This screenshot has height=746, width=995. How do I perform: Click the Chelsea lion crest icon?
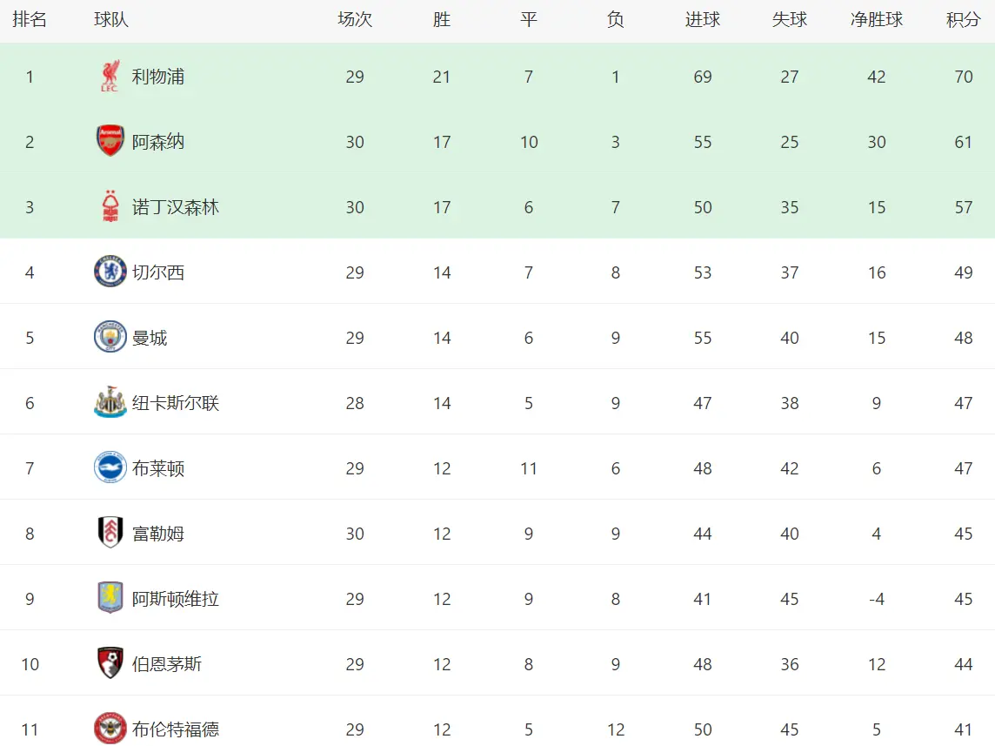click(x=110, y=272)
